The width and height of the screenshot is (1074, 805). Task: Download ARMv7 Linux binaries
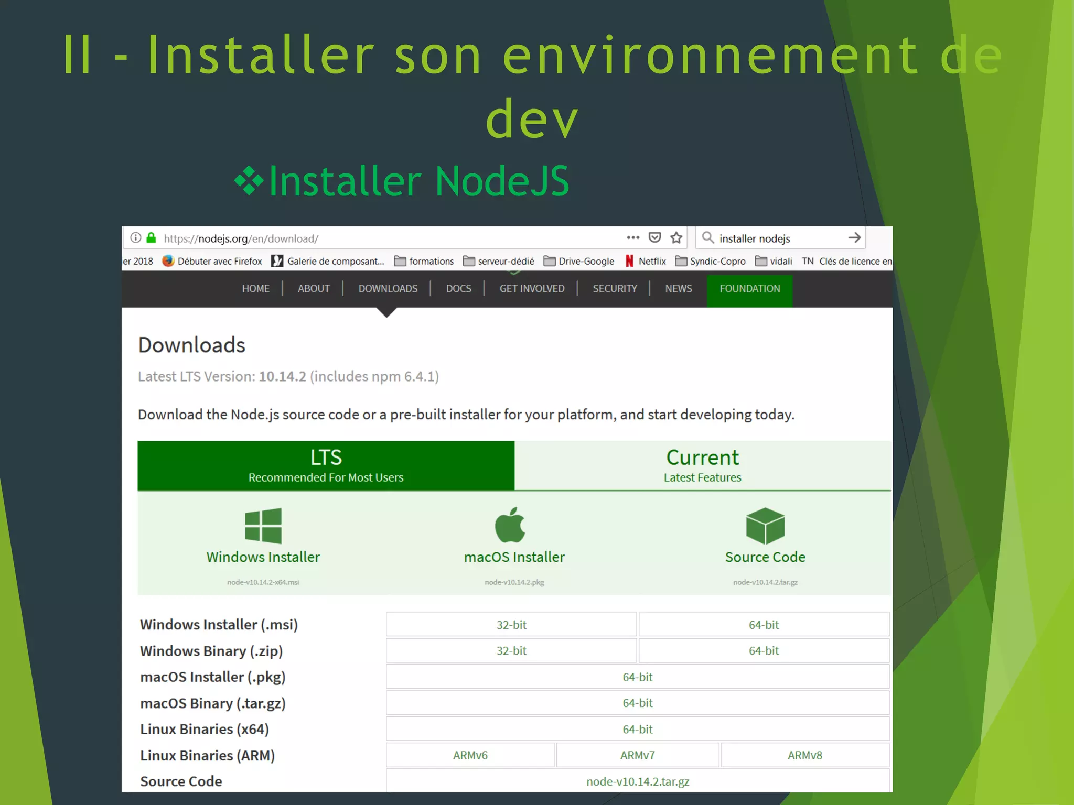click(x=638, y=755)
